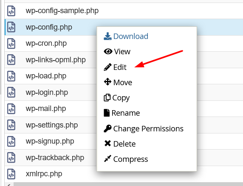Click the file icon beside Rename
The height and width of the screenshot is (186, 243).
tap(107, 113)
